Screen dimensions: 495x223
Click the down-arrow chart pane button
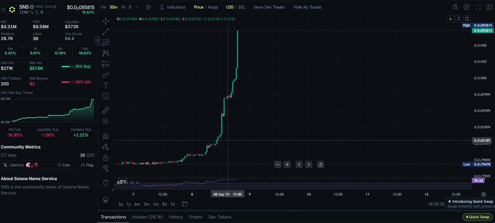[450, 19]
